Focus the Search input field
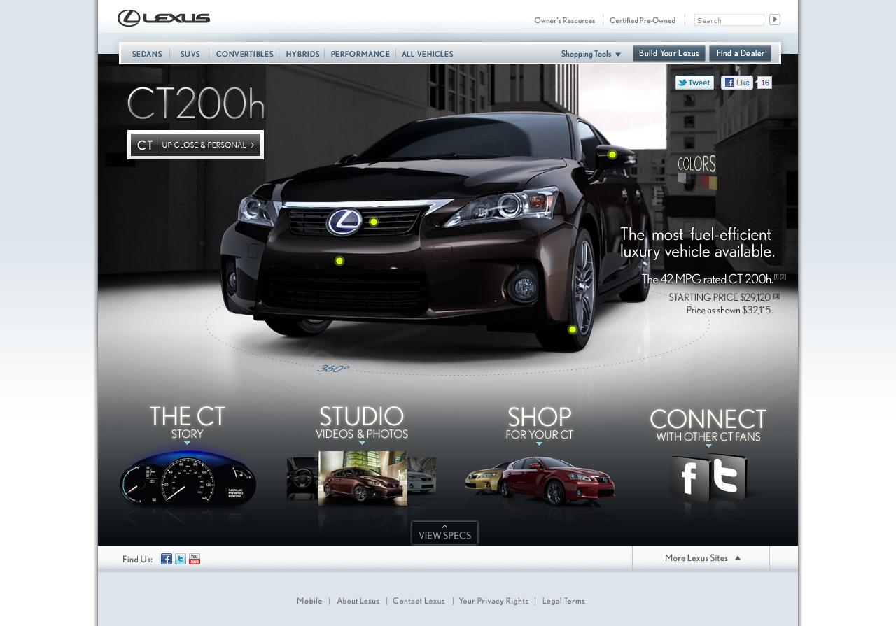The width and height of the screenshot is (896, 626). click(729, 20)
